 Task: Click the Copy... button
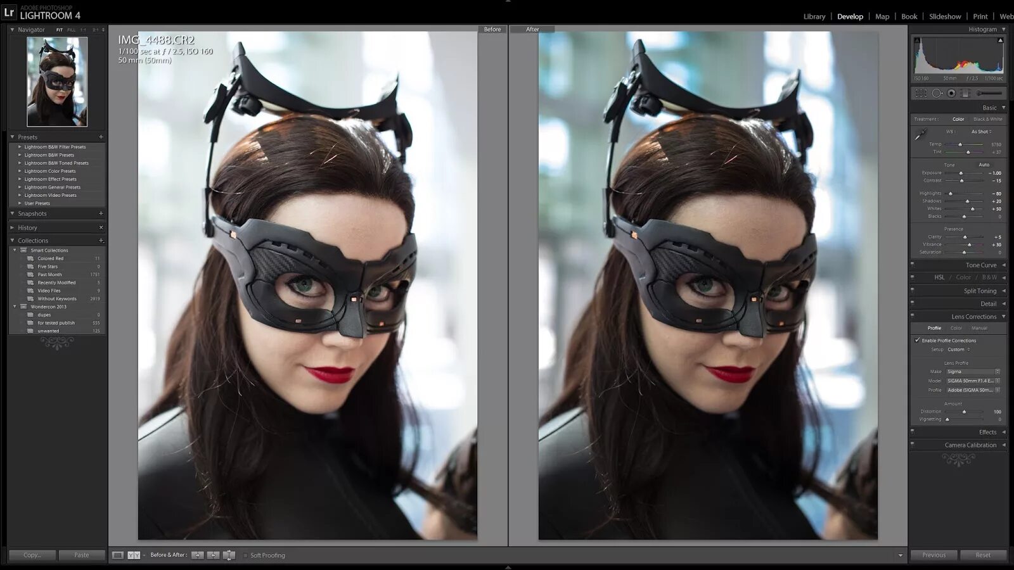click(x=32, y=555)
